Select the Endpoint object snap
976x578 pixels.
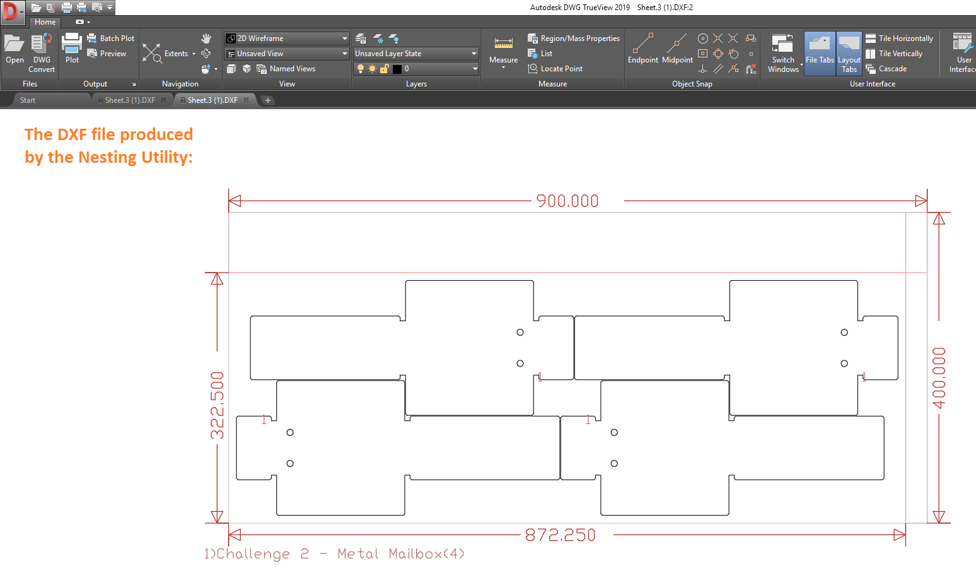coord(642,47)
